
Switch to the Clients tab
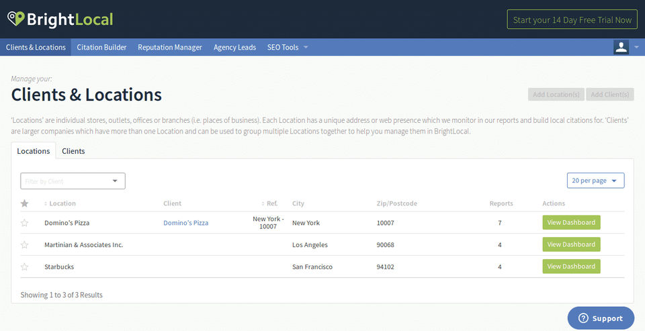point(73,151)
